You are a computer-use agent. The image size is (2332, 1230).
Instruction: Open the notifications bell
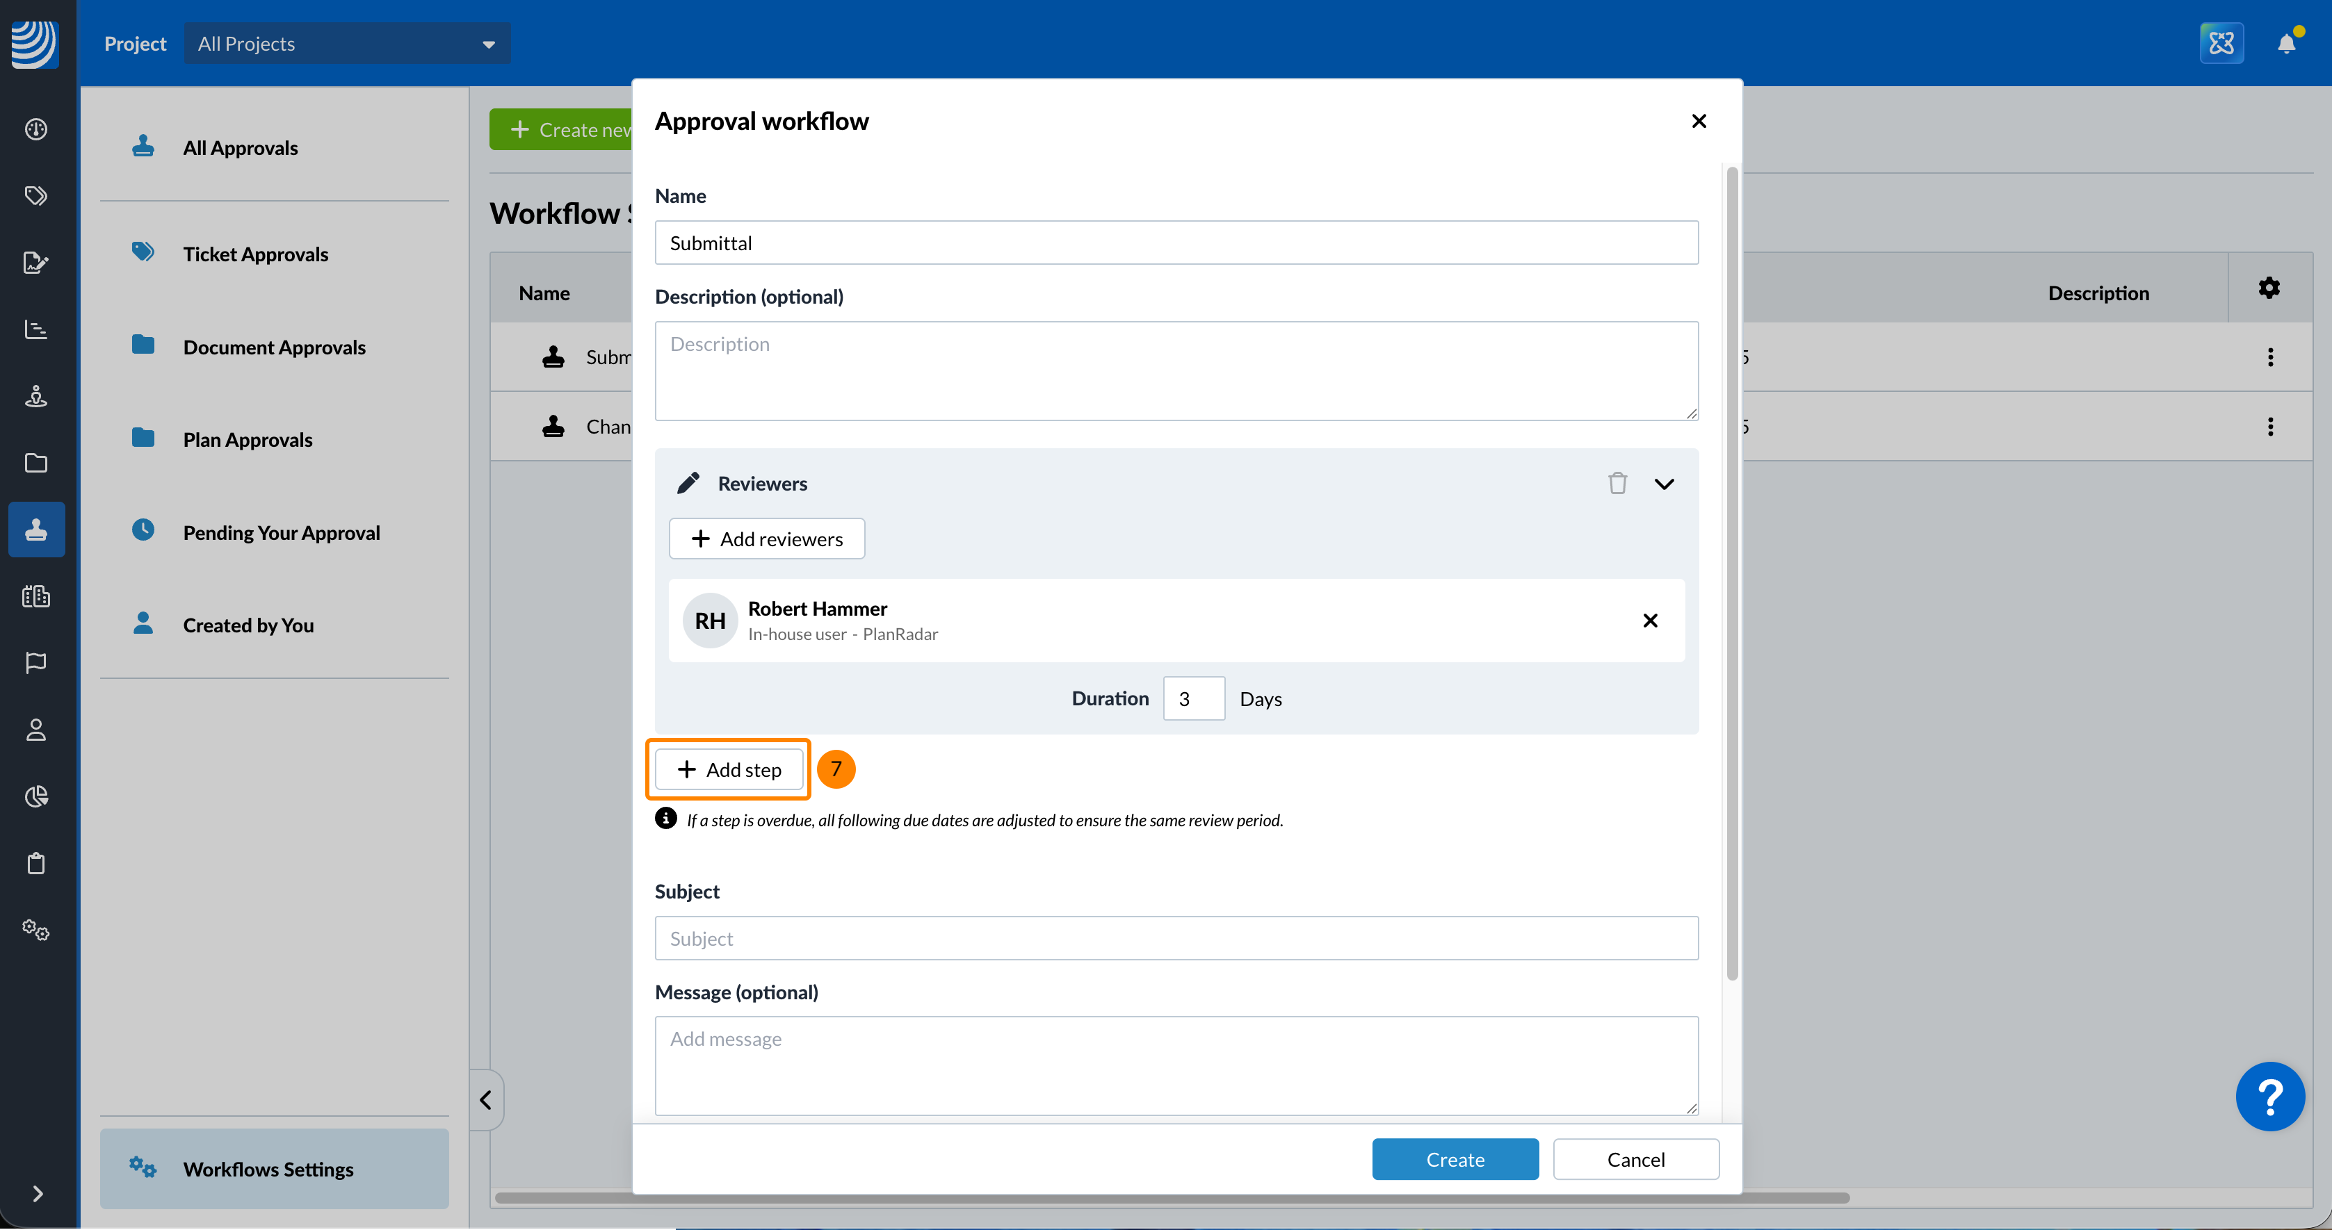2286,44
